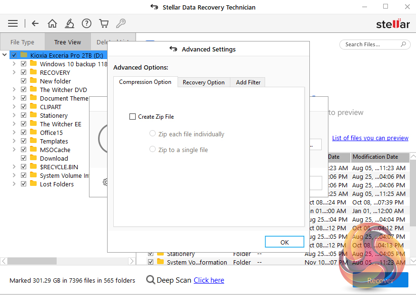
Task: Click the Download folder icon
Action: tap(33, 158)
